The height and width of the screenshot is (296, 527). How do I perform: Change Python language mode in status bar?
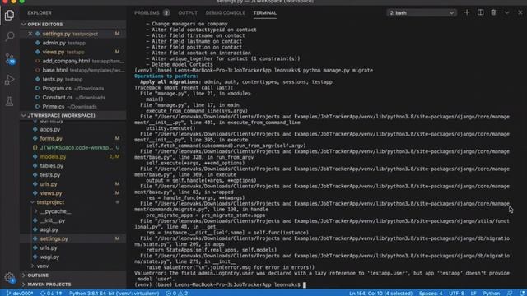pos(492,293)
